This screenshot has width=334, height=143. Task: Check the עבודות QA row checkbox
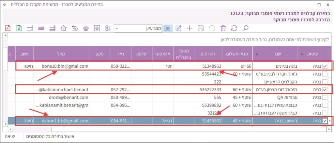pos(325,97)
